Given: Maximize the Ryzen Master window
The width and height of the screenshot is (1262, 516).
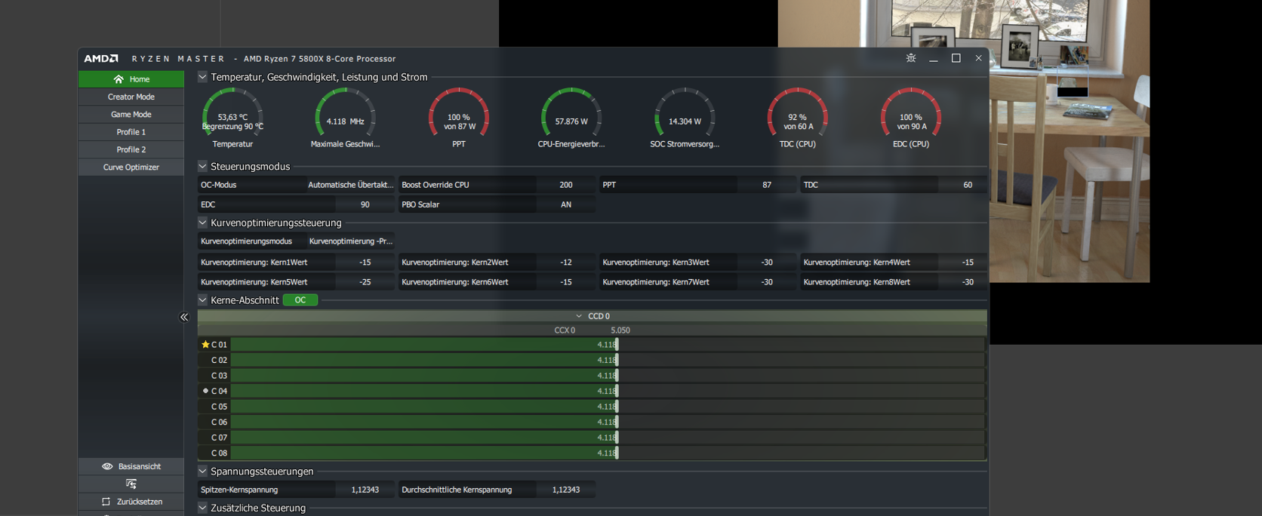Looking at the screenshot, I should coord(956,58).
